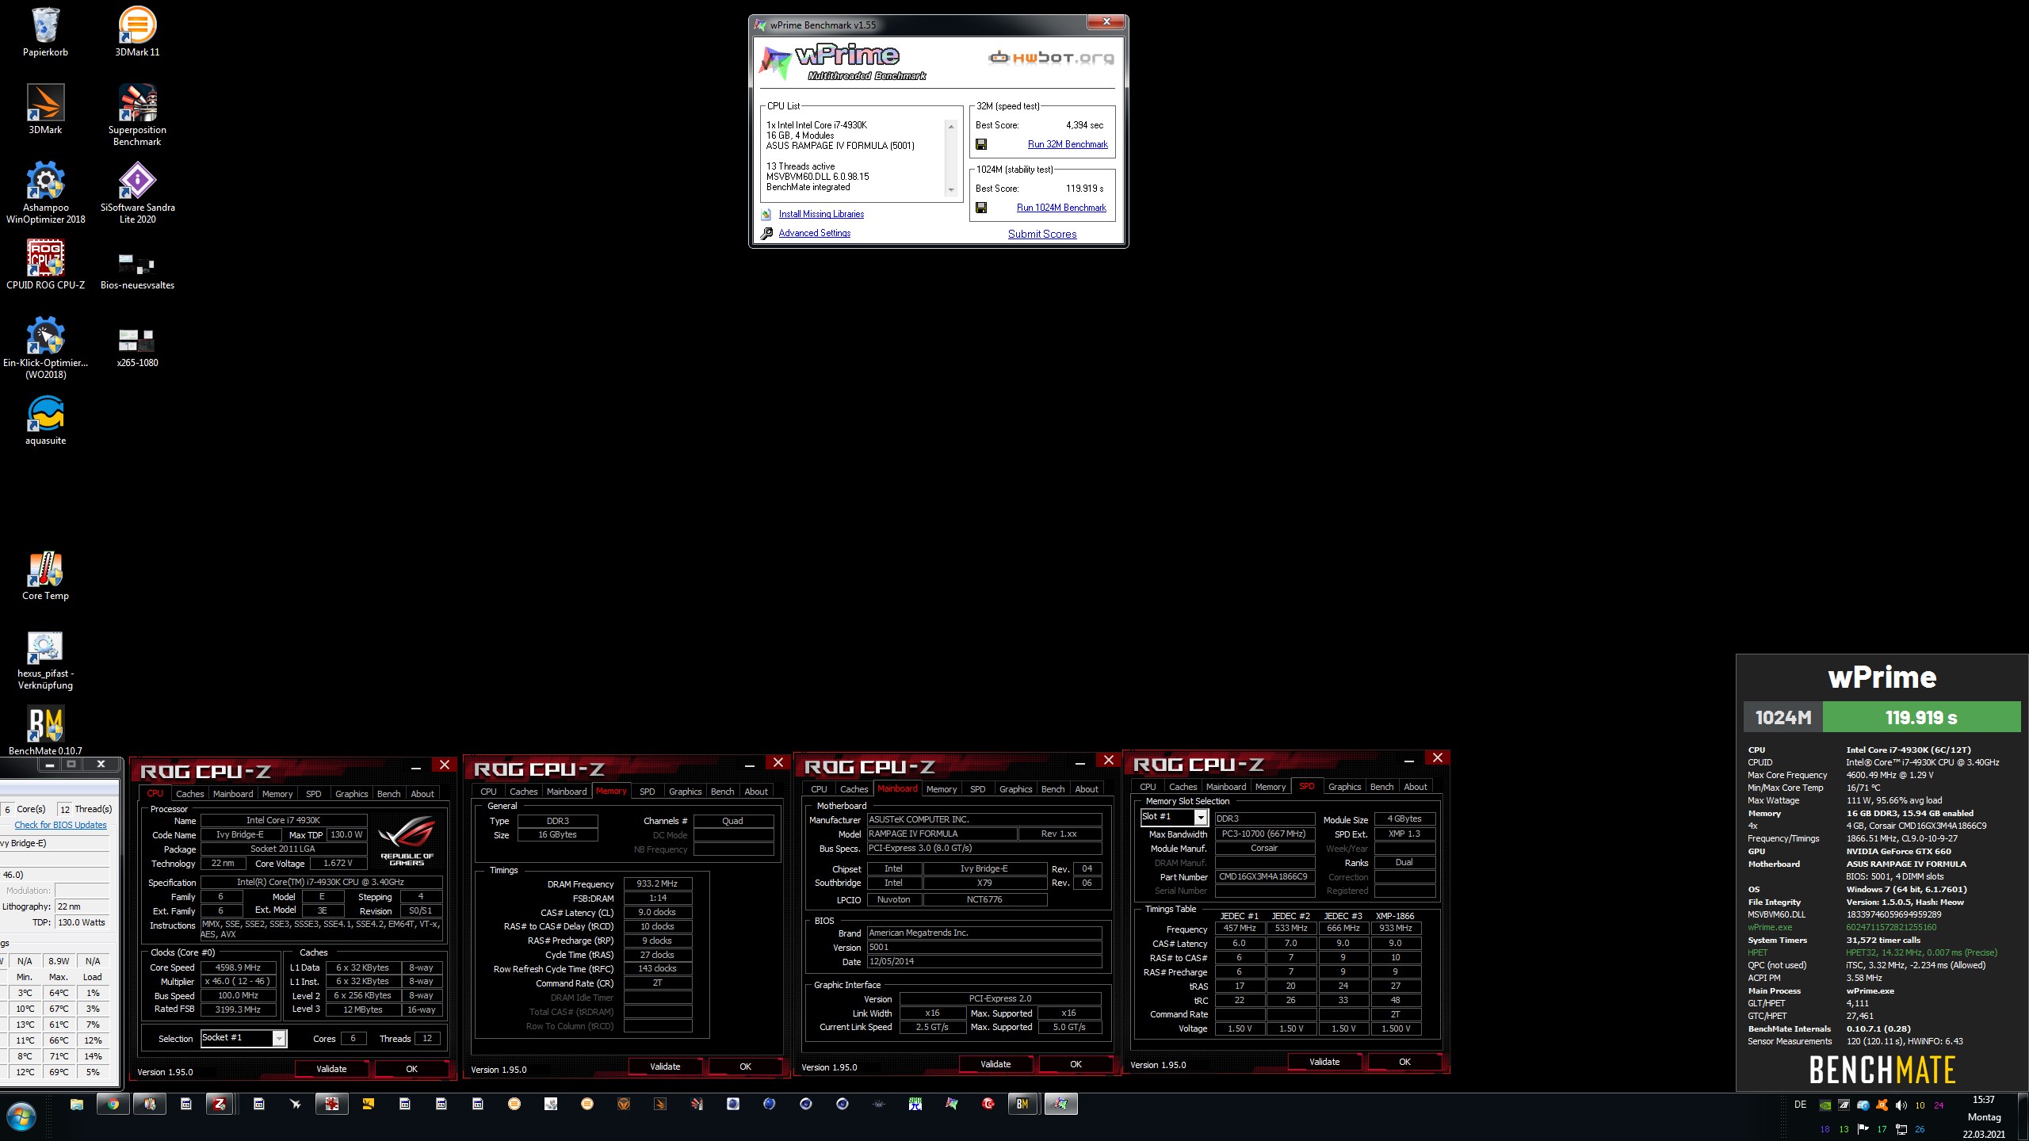Click the Run 32M Benchmark link
Viewport: 2029px width, 1141px height.
1068,144
